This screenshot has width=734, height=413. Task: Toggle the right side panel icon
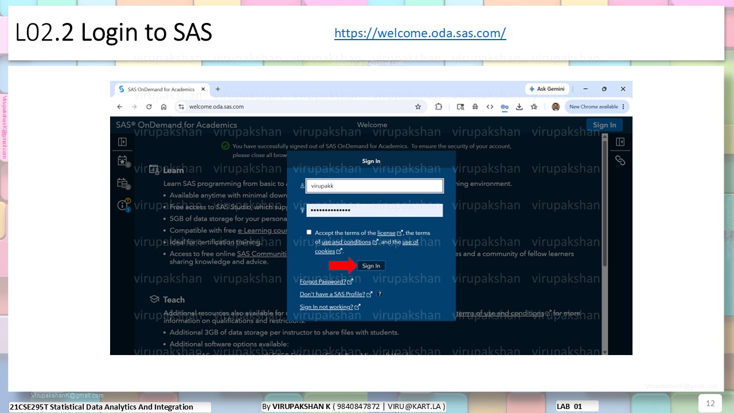620,142
